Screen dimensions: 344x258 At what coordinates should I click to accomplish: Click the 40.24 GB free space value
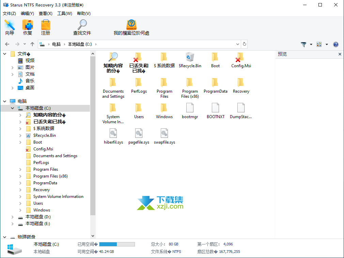coord(106,252)
